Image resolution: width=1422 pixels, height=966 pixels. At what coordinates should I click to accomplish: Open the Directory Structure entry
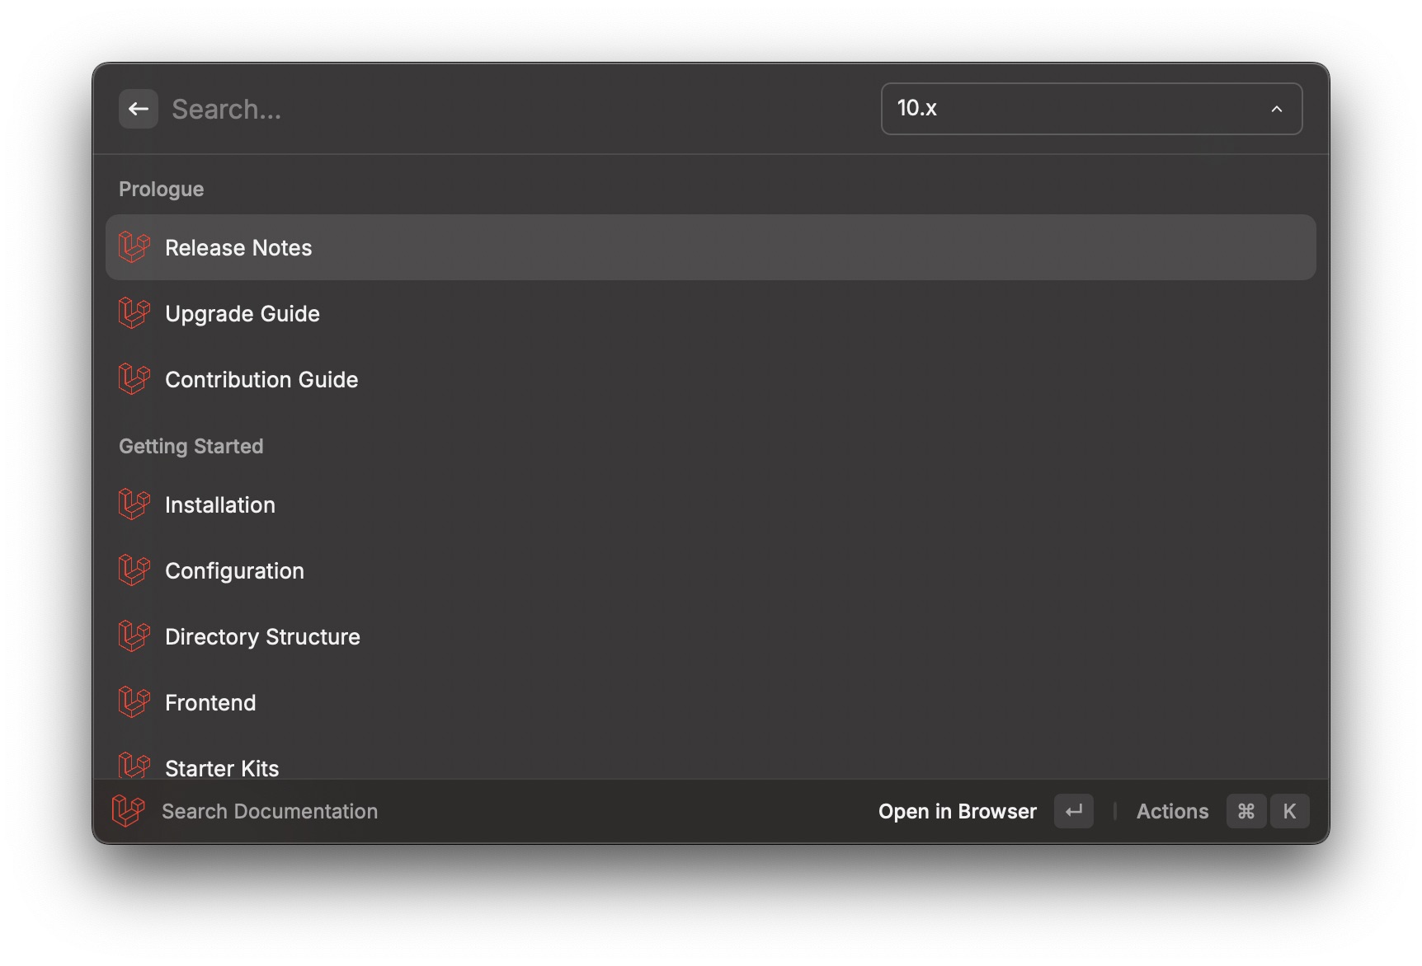[x=711, y=636]
